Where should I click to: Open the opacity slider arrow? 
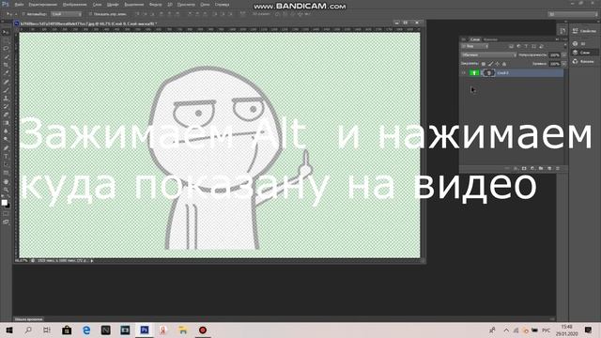click(x=563, y=55)
